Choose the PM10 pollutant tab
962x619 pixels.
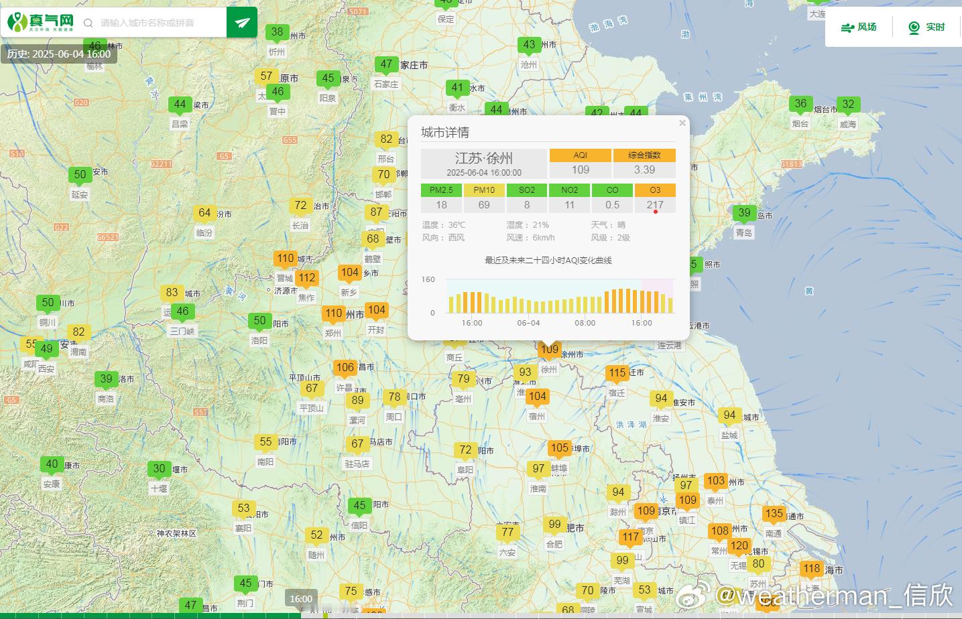(x=484, y=190)
